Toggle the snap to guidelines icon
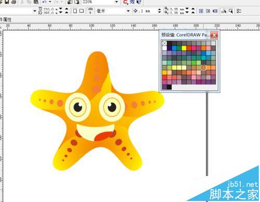The width and height of the screenshot is (260, 202). coord(208,11)
